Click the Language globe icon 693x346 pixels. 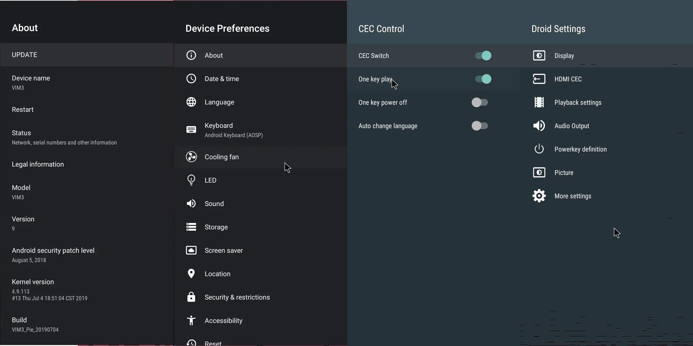(x=191, y=102)
